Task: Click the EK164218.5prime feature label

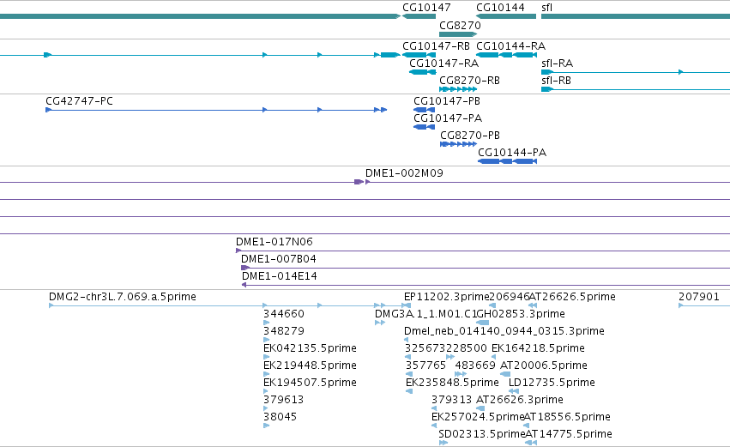Action: pyautogui.click(x=538, y=348)
